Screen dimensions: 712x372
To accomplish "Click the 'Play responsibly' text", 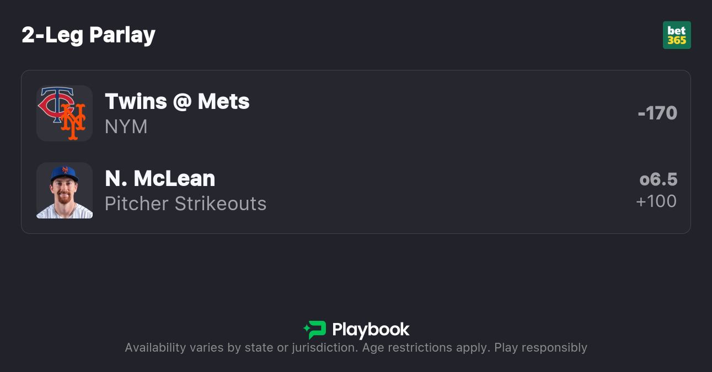I will click(540, 348).
